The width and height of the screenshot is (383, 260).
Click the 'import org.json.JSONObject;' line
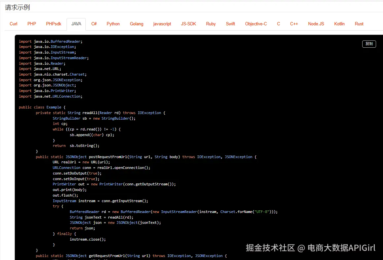(48, 85)
